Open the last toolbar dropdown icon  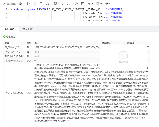[x=108, y=4]
